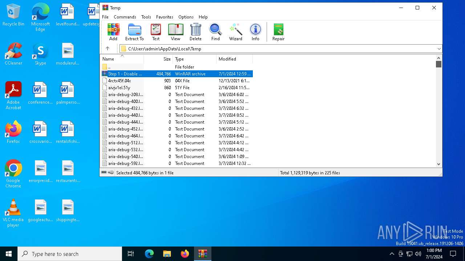Open Recycle Bin on desktop
Viewport: 465px width, 261px height.
click(13, 15)
